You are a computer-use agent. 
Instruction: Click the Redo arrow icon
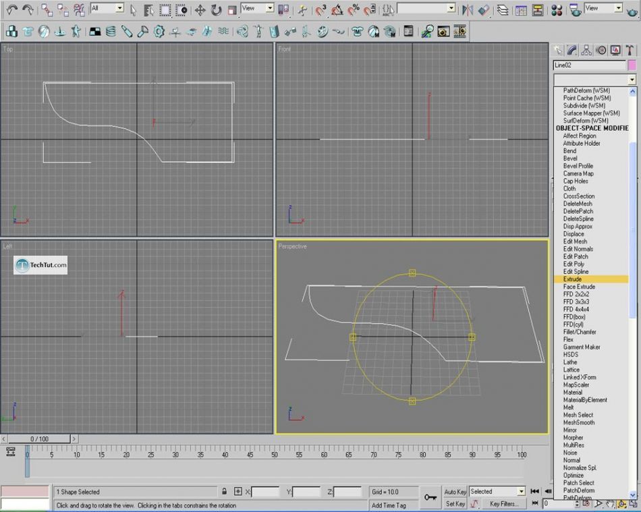tap(28, 9)
